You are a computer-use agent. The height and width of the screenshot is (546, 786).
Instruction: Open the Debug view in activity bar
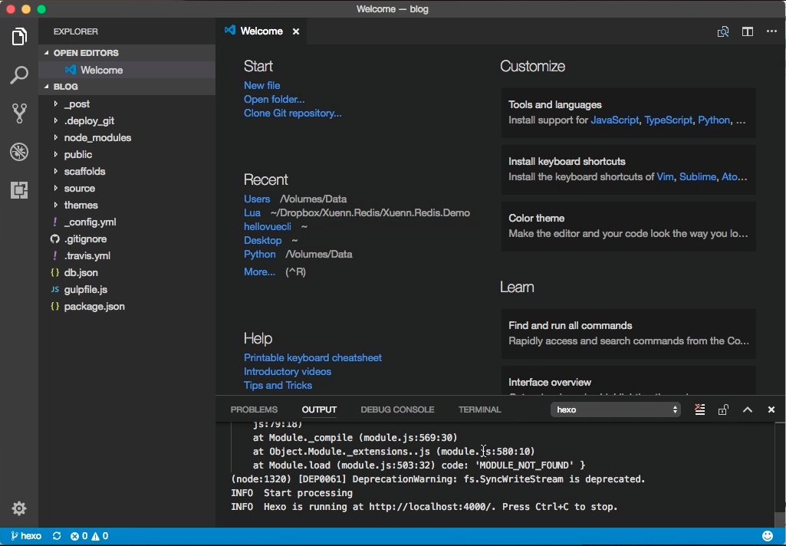coord(19,151)
